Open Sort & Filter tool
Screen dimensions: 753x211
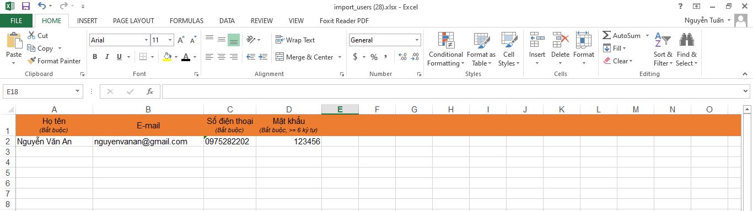click(663, 50)
